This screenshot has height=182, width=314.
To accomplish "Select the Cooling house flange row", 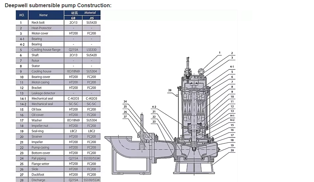I will tap(58, 50).
